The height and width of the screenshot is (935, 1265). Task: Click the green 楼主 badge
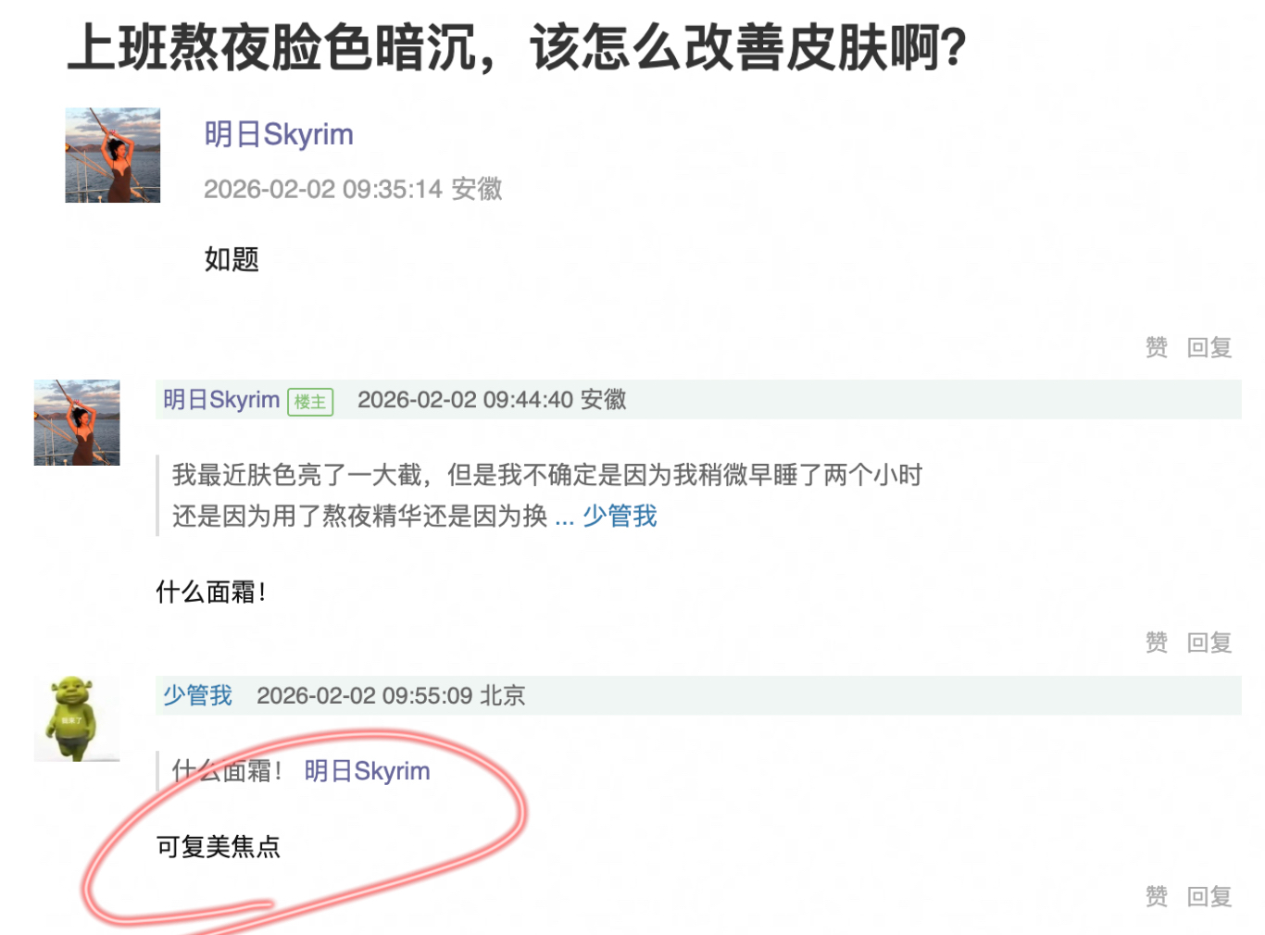[310, 402]
